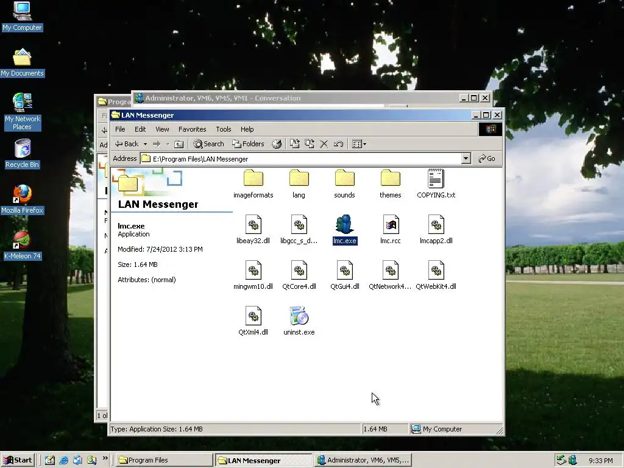Open the Back history dropdown arrow
Viewport: 624px width, 468px height.
pyautogui.click(x=145, y=144)
